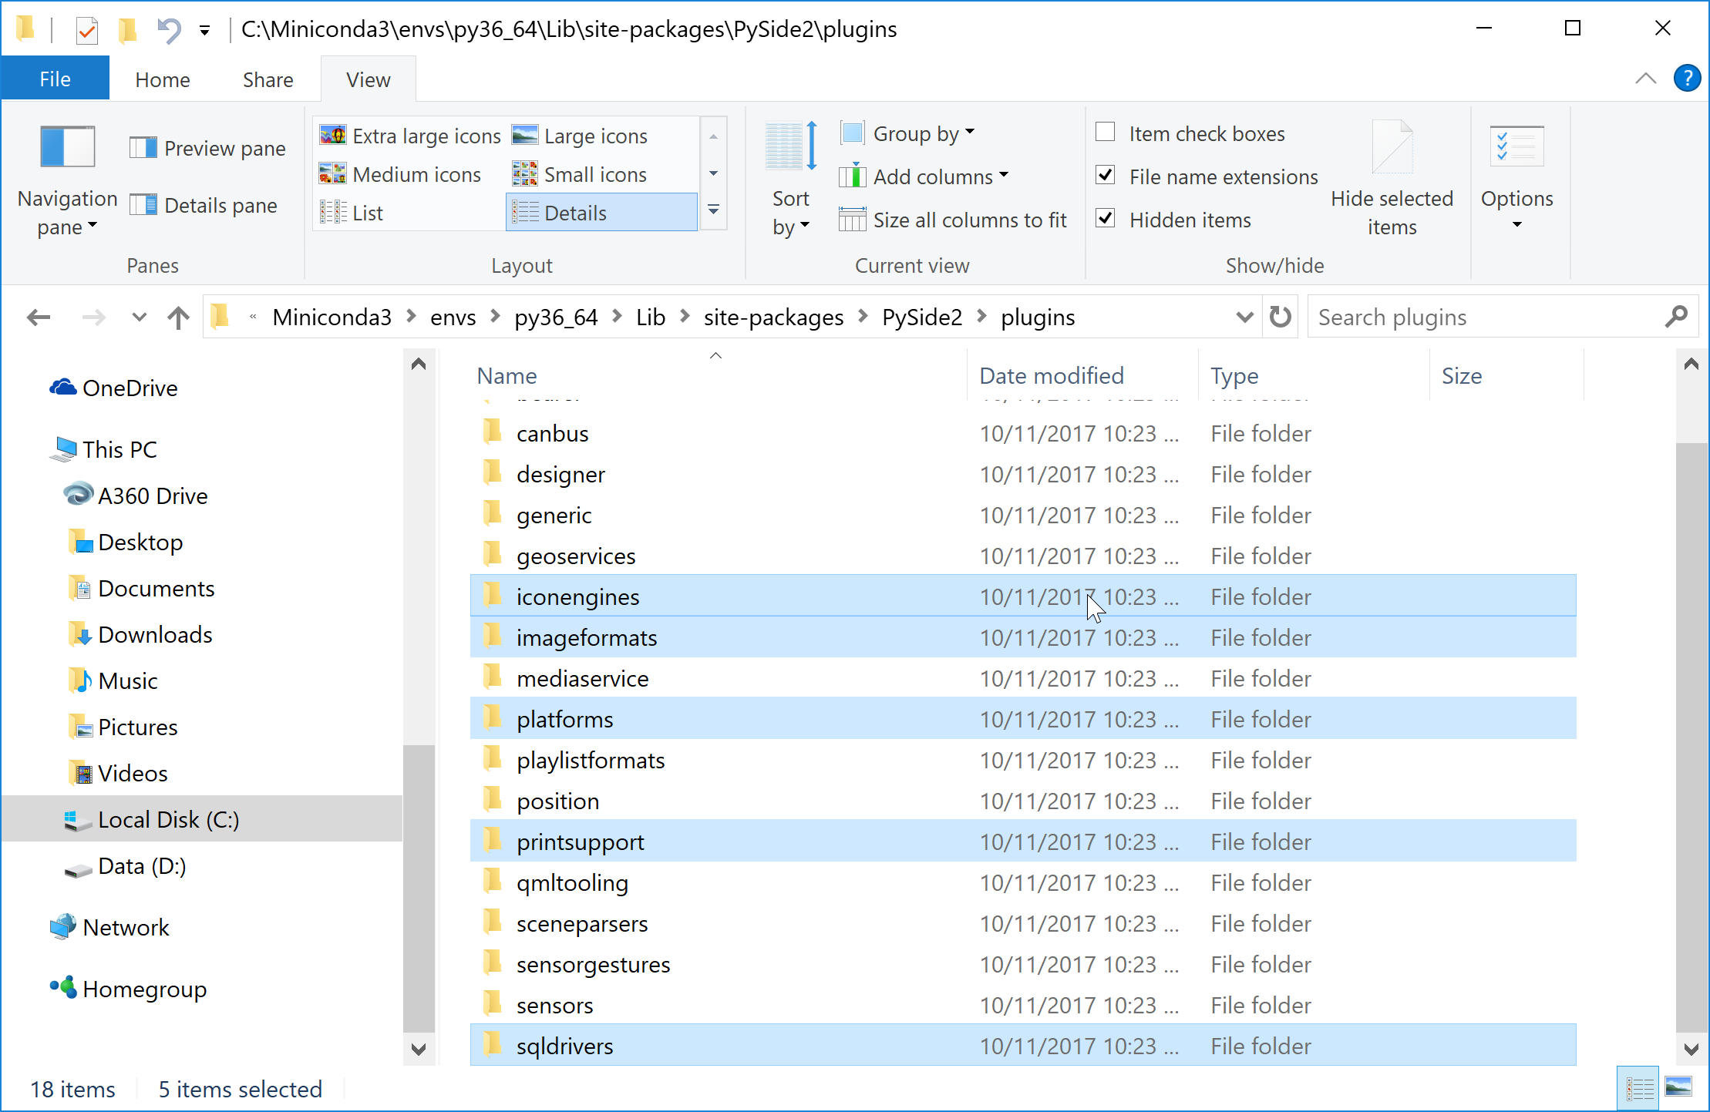Open Homegroup in navigation pane

(x=128, y=989)
